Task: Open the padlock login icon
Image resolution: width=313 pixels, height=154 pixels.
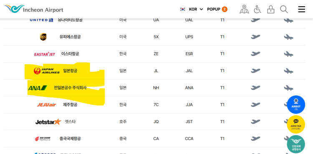Action: pos(271,9)
